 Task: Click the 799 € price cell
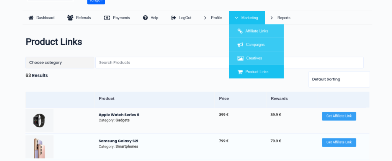[x=224, y=141]
